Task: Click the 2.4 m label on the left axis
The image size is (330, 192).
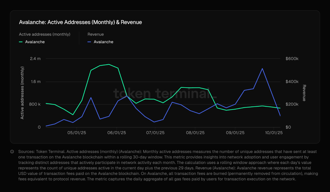Action: click(x=35, y=59)
